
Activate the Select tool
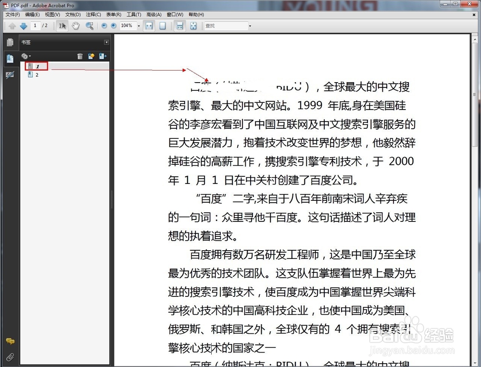coord(62,26)
